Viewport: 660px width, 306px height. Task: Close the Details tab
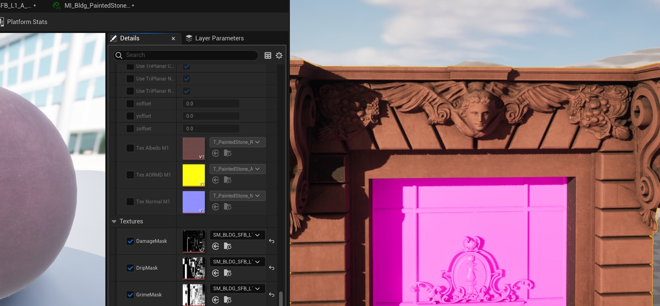(x=173, y=38)
